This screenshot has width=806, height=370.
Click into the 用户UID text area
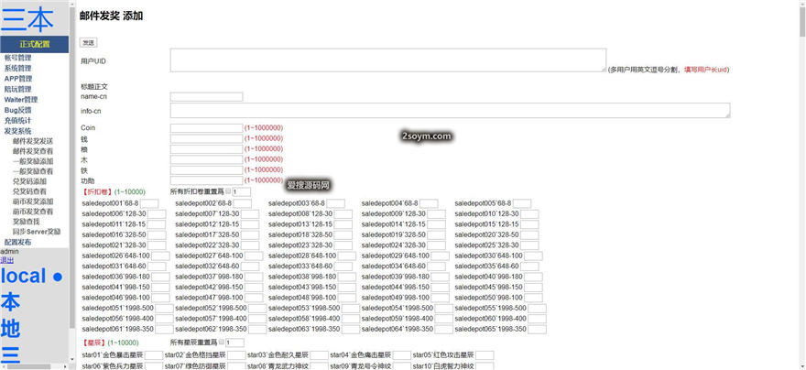click(x=387, y=60)
